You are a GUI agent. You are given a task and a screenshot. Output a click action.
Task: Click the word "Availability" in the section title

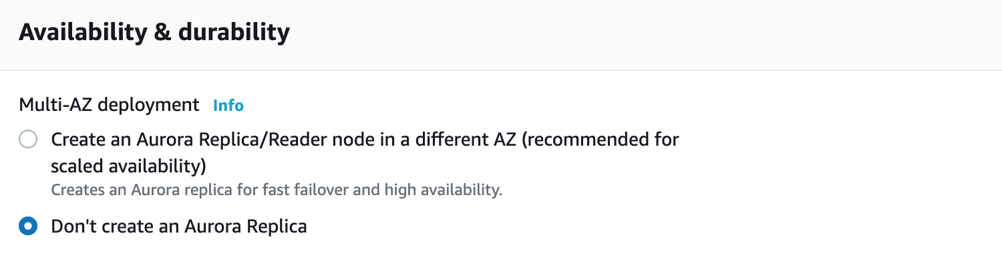pos(80,32)
